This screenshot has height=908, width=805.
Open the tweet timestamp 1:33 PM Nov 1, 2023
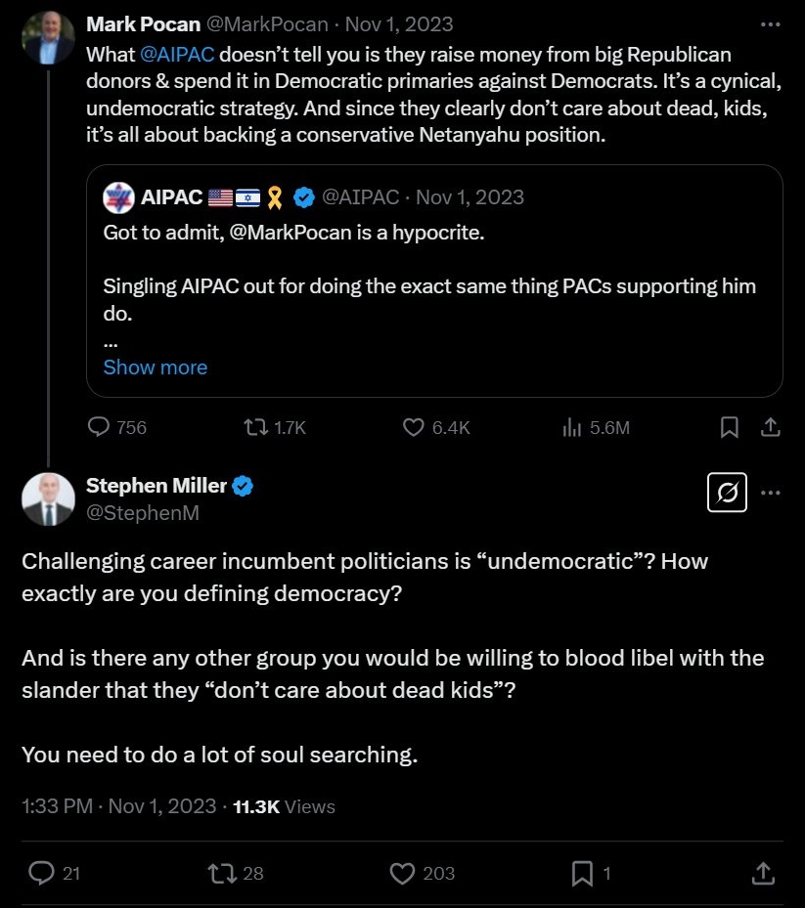point(118,806)
